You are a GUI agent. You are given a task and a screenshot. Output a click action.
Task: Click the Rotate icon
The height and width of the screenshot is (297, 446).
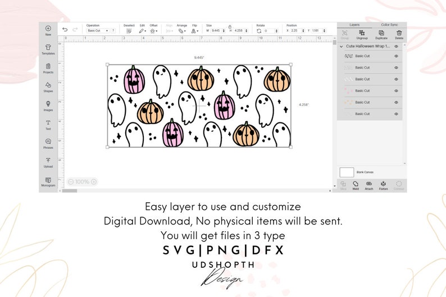(x=259, y=31)
